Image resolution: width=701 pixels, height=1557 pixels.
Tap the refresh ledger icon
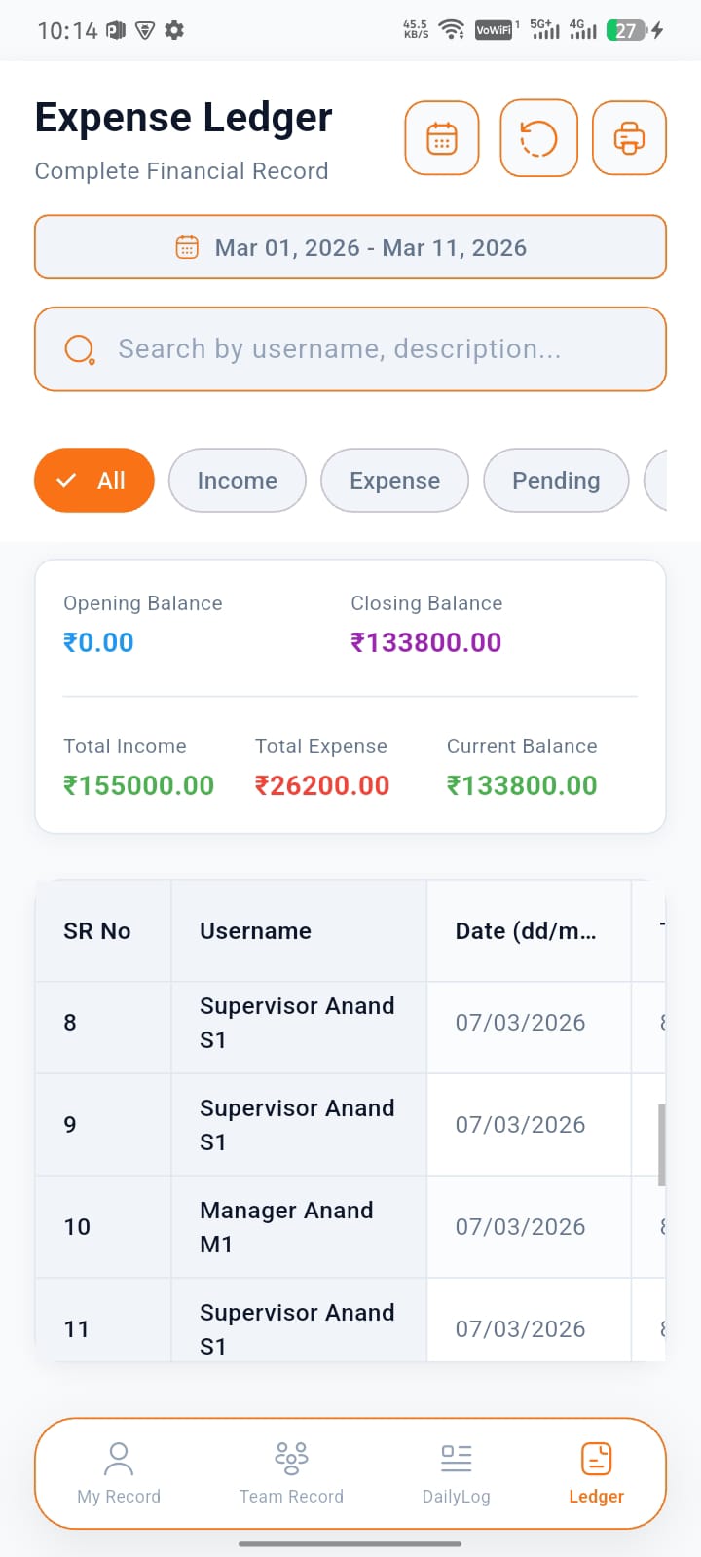pyautogui.click(x=538, y=138)
